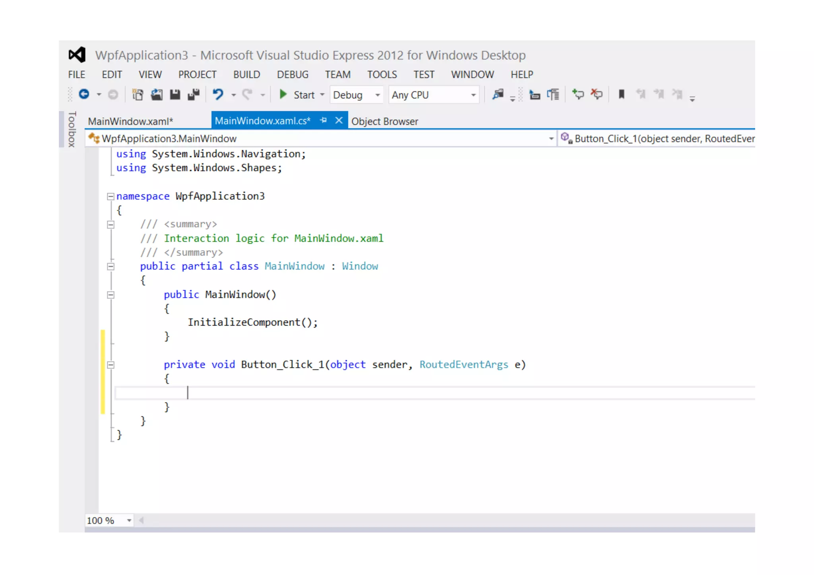
Task: Open the FILE menu
Action: pos(77,74)
